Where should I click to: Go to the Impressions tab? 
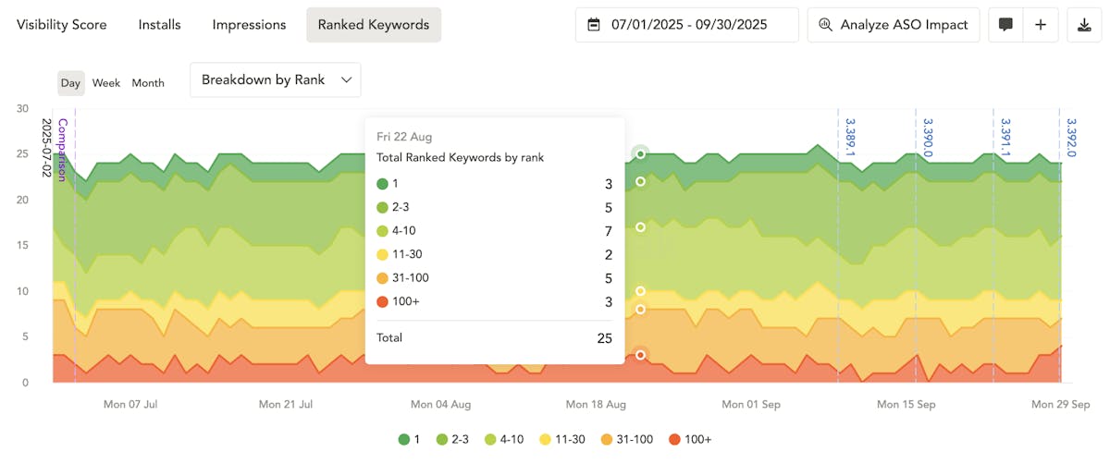248,25
